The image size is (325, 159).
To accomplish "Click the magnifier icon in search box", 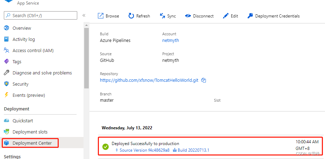I will pyautogui.click(x=8, y=15).
